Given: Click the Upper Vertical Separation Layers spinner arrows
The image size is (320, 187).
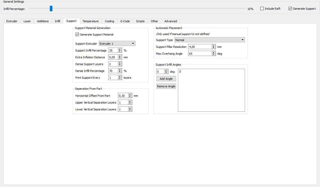Looking at the screenshot, I should (130, 103).
